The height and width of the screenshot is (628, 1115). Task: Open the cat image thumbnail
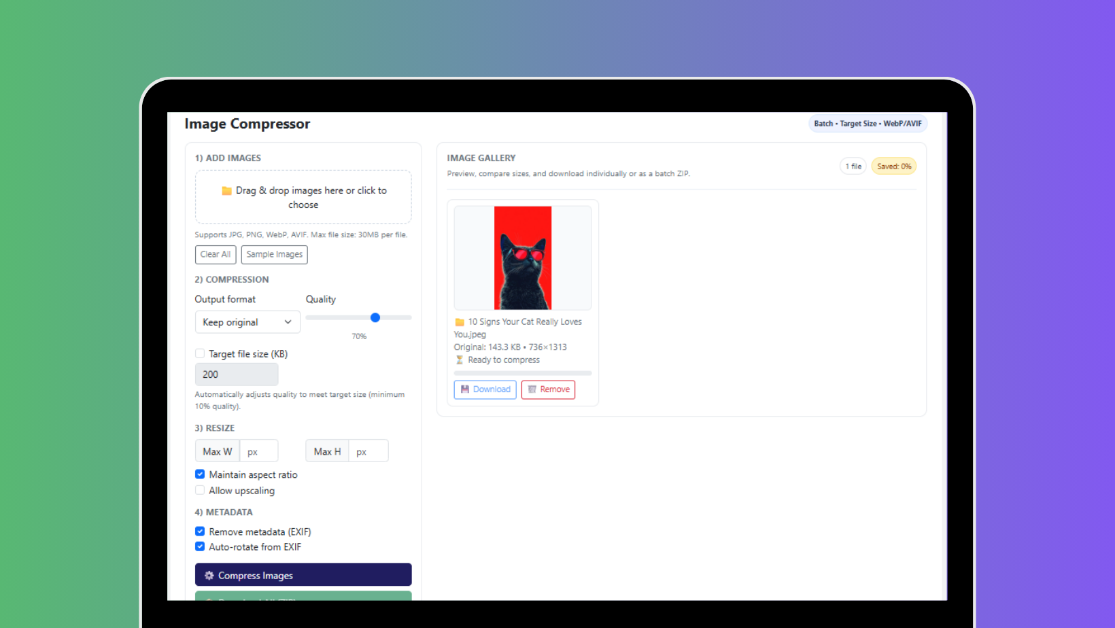click(522, 258)
